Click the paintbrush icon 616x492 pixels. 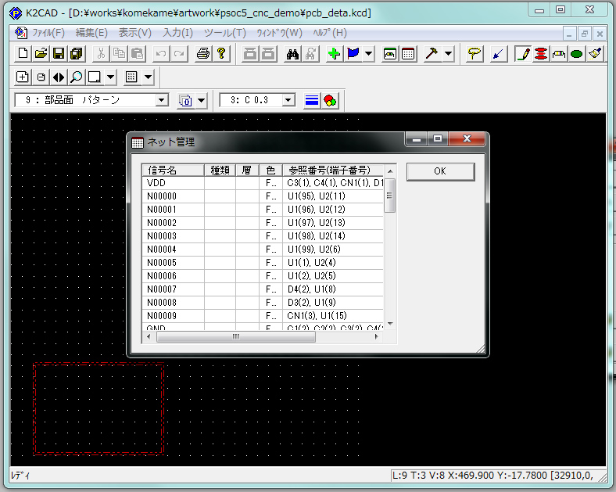pyautogui.click(x=595, y=53)
